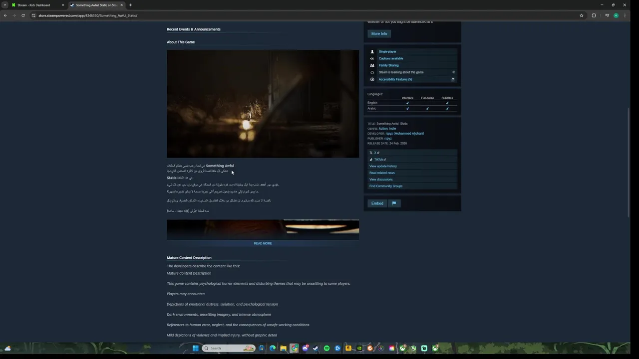639x359 pixels.
Task: Open the Chrome profile avatar
Action: pos(616,15)
